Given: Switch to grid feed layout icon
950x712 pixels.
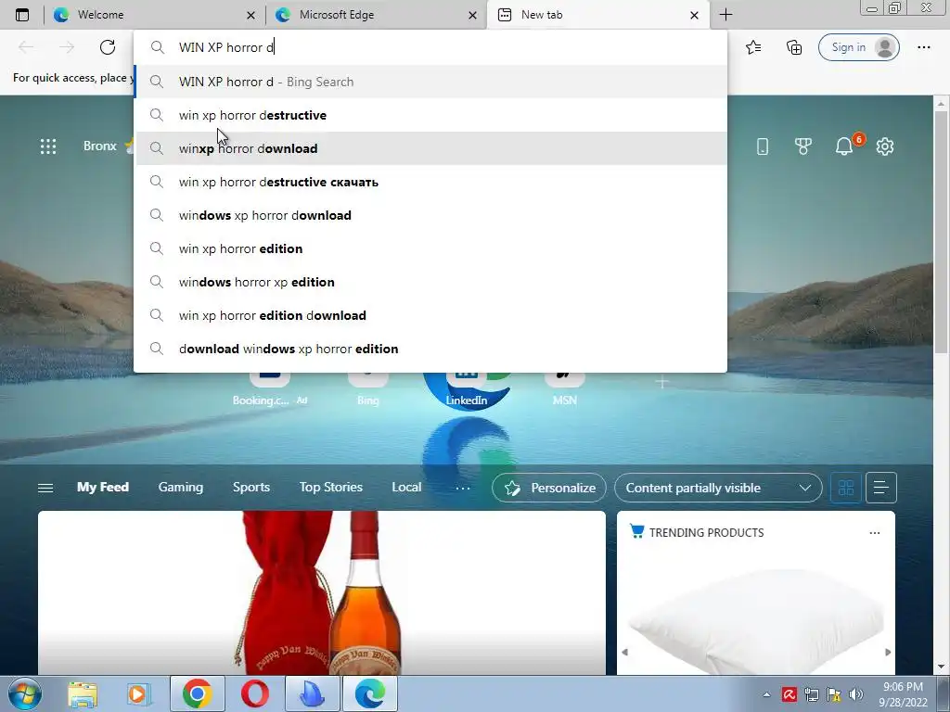Looking at the screenshot, I should [846, 488].
